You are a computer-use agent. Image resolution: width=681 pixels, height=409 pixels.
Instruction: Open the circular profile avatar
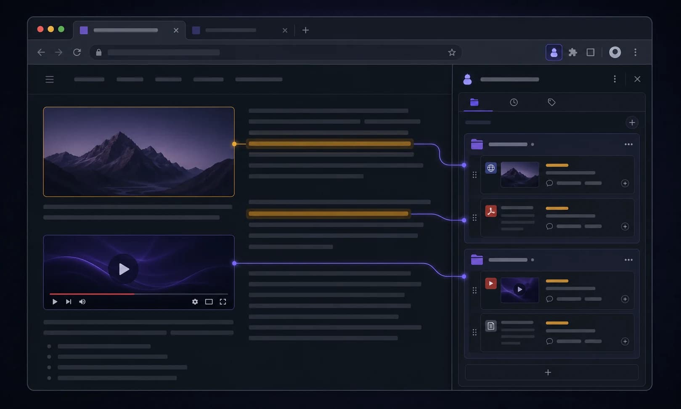click(615, 52)
